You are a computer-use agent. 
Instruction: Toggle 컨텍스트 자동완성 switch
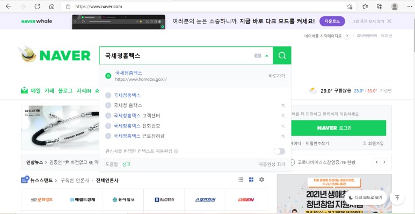pos(279,151)
